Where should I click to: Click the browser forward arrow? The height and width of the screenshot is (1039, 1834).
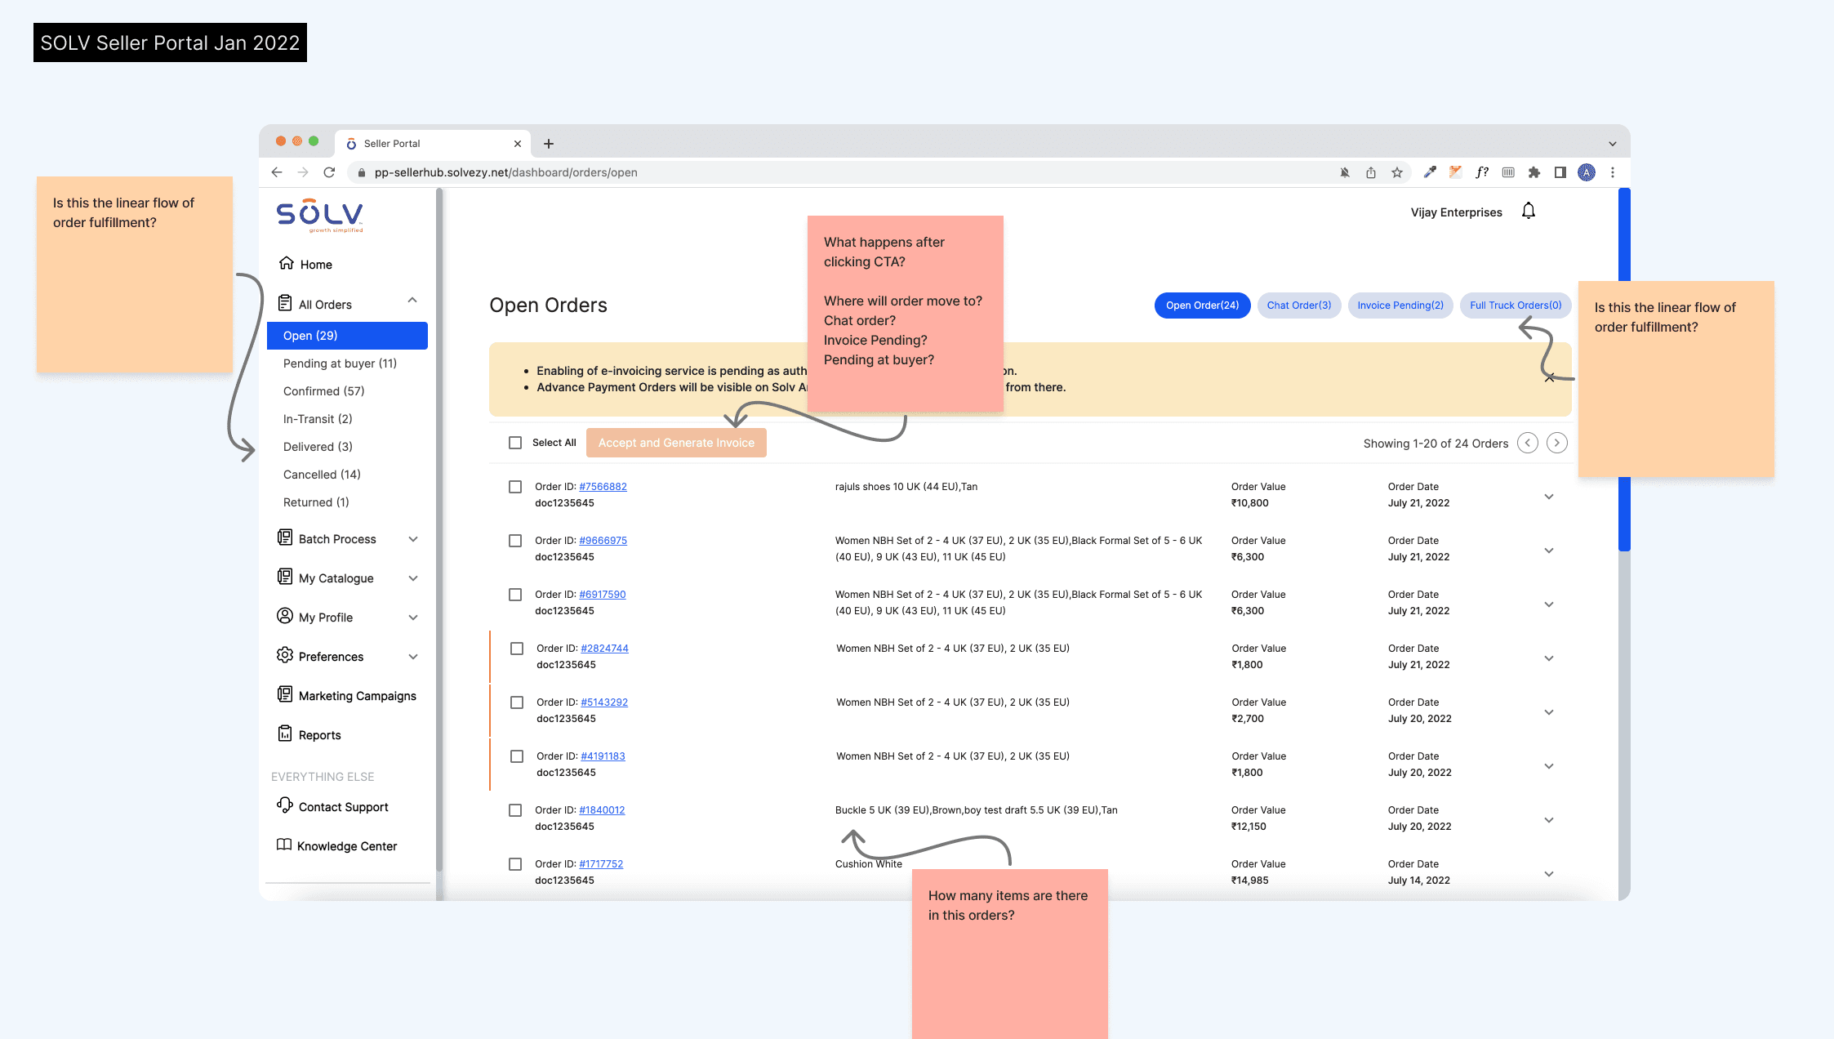[x=303, y=172]
